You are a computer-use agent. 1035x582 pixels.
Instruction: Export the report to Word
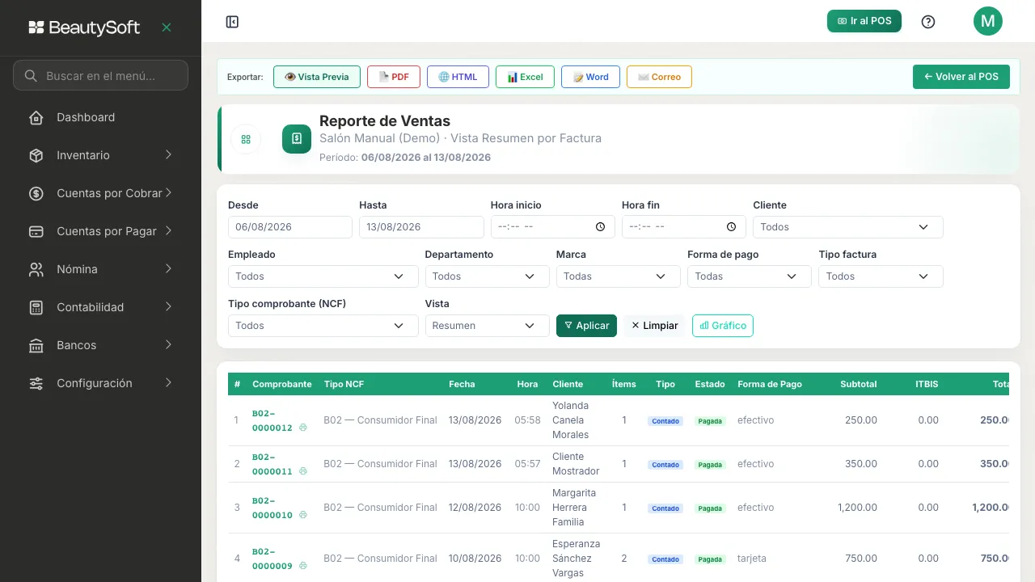[590, 77]
